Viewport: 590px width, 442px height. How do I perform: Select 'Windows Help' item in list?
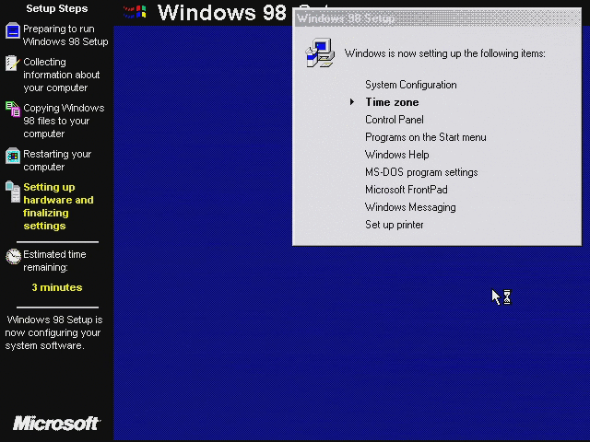[397, 155]
